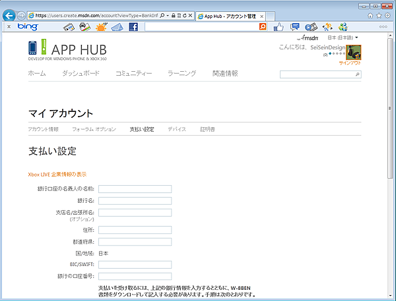Screen dimensions: 396x301
Task: Click the orange Bing search button
Action: click(x=263, y=27)
